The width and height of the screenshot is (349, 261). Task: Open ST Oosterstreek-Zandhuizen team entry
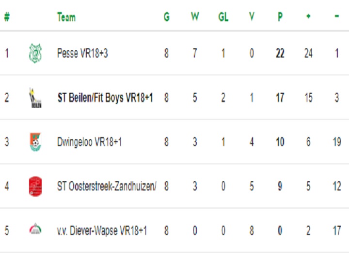coord(107,186)
